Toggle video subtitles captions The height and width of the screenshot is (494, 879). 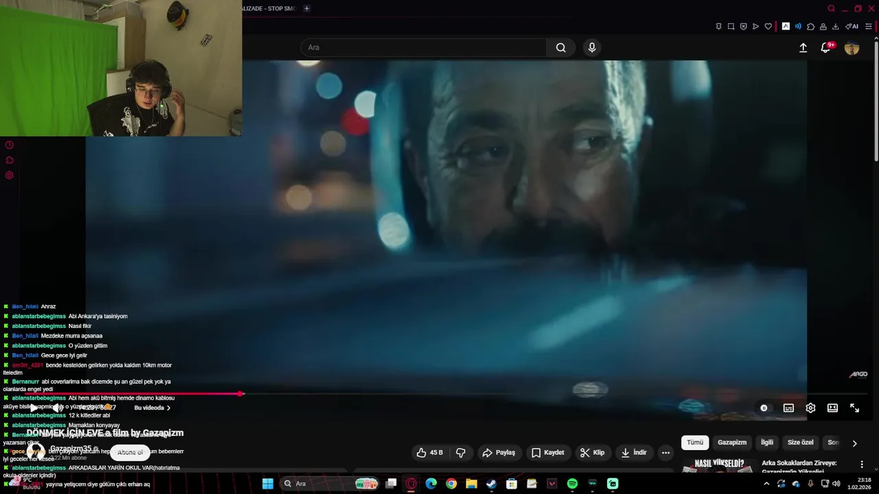(788, 408)
